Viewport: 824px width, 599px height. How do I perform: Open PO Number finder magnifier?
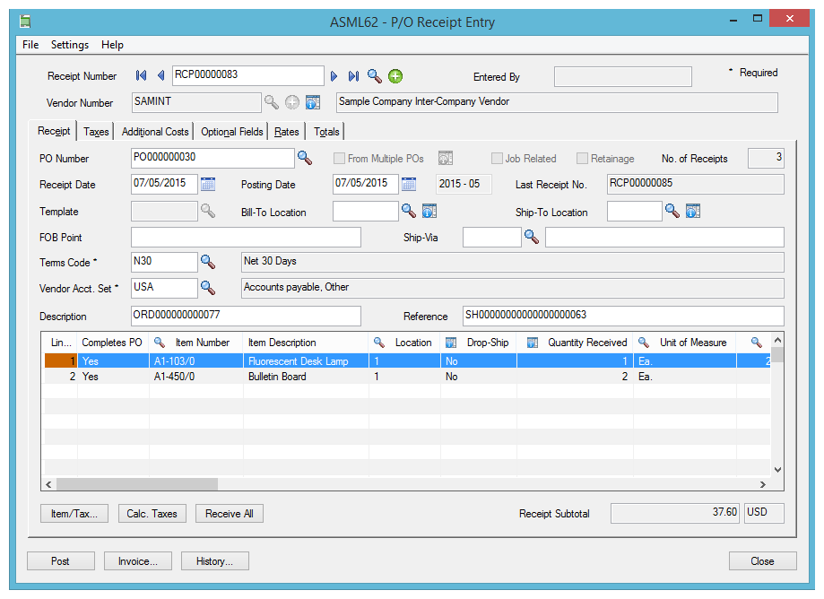point(305,158)
